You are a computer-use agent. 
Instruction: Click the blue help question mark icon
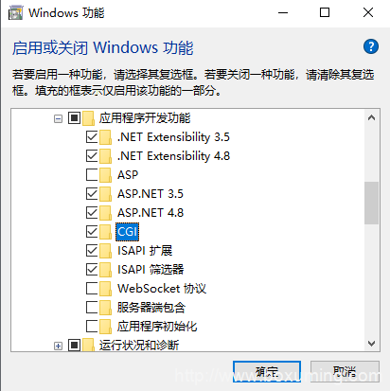click(371, 47)
